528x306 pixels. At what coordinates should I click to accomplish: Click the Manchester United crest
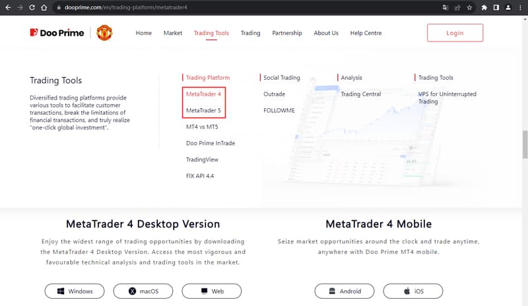point(104,33)
